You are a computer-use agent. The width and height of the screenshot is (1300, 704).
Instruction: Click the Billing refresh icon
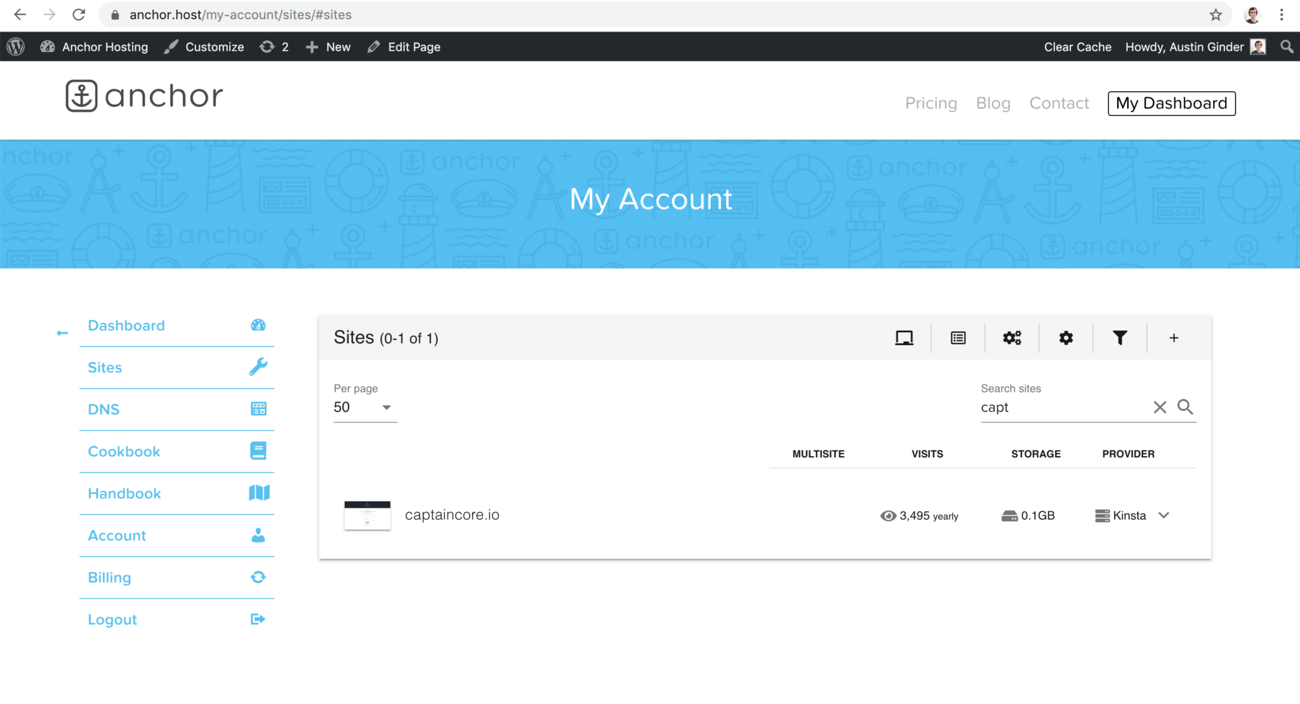(x=258, y=577)
